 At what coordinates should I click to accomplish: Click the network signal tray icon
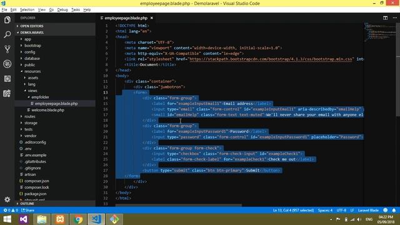point(352,219)
